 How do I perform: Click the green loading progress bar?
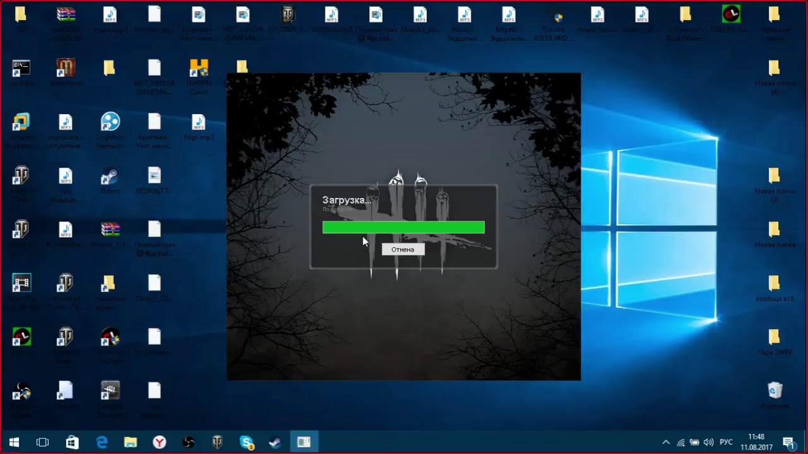tap(403, 228)
